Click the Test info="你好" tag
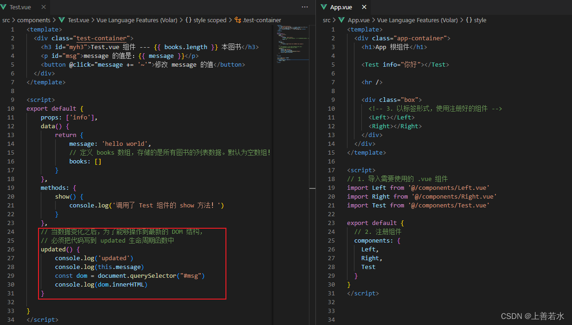 point(405,64)
